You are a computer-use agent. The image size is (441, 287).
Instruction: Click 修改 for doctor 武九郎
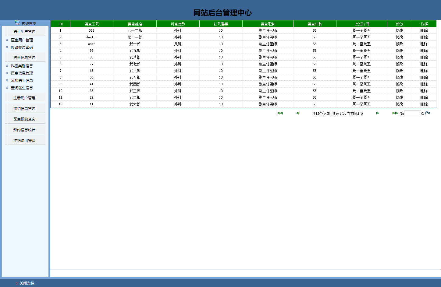[x=400, y=51]
